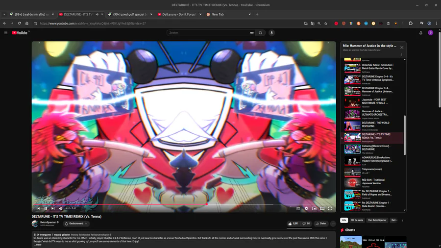The image size is (441, 248).
Task: Open YouTube notifications bell
Action: [x=421, y=33]
